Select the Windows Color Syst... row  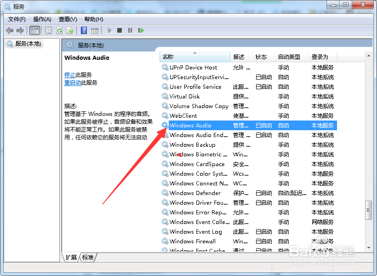[248, 173]
